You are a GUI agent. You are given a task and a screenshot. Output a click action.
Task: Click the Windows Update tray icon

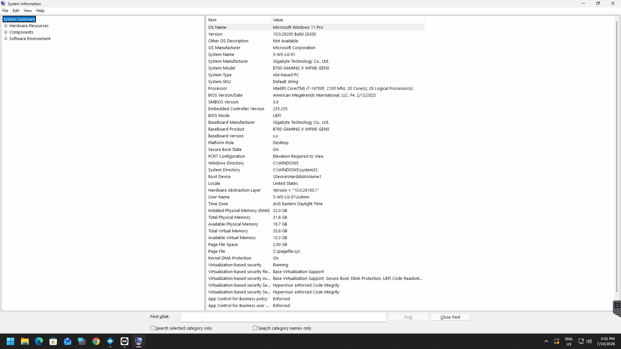557,341
